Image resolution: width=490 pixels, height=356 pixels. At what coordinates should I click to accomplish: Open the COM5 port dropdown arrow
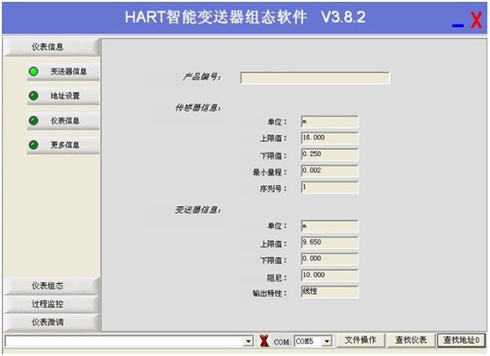click(x=327, y=341)
